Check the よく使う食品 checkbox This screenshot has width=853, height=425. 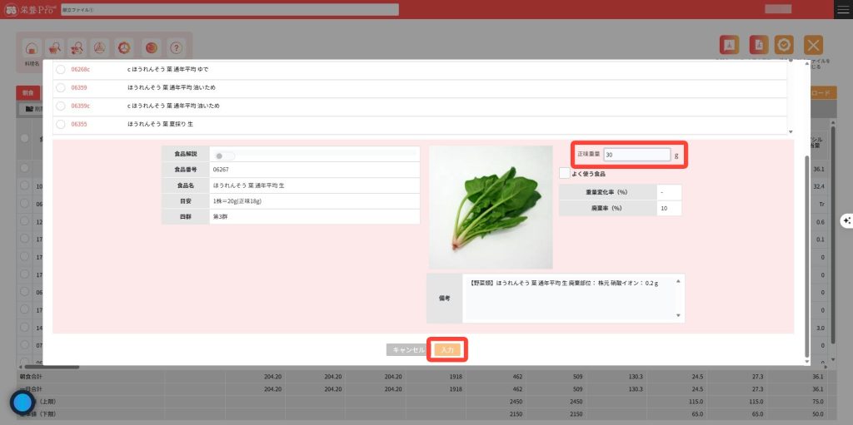[565, 173]
